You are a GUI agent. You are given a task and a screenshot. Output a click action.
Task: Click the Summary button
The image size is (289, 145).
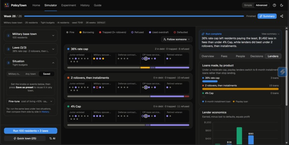tap(267, 16)
